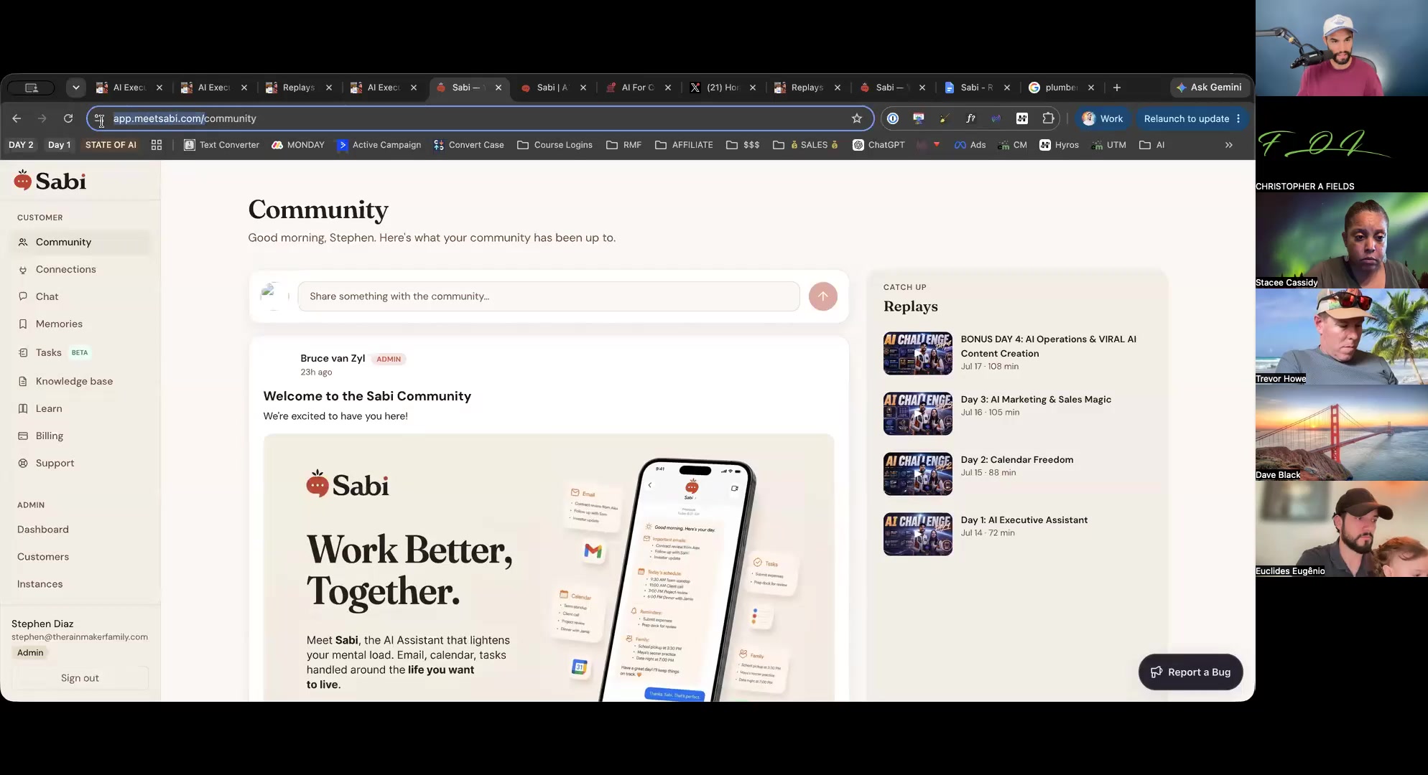This screenshot has height=775, width=1428.
Task: Open Chrome menu beside Relaunch to update
Action: pyautogui.click(x=1238, y=118)
